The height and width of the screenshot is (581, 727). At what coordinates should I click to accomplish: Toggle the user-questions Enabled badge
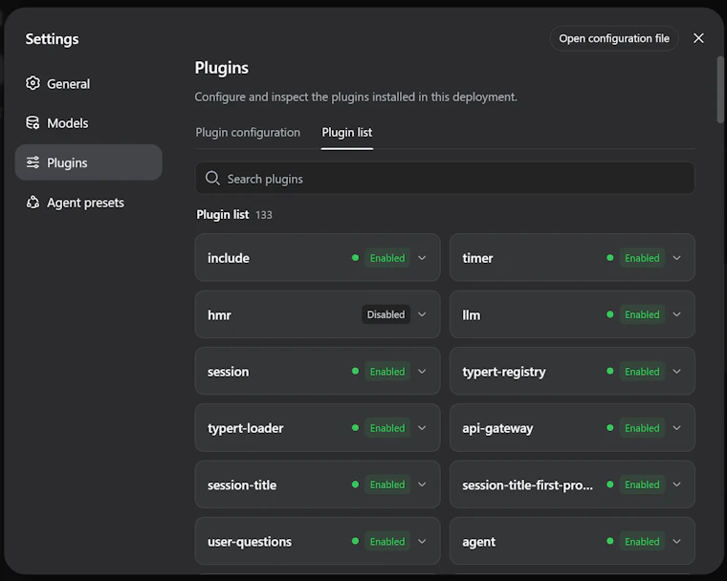[387, 542]
